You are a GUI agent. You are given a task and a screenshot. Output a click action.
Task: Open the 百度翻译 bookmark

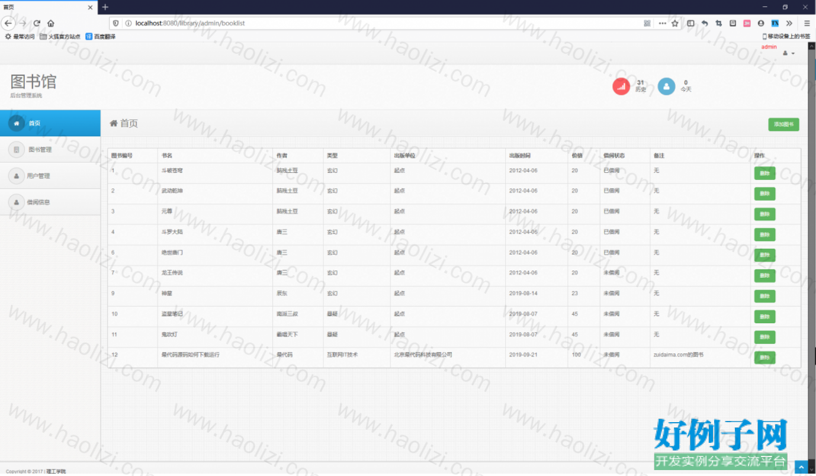coord(101,37)
